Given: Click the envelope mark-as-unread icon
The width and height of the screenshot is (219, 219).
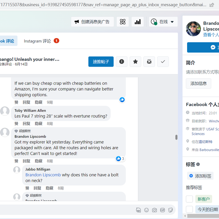Looking at the screenshot, I should click(x=149, y=62).
